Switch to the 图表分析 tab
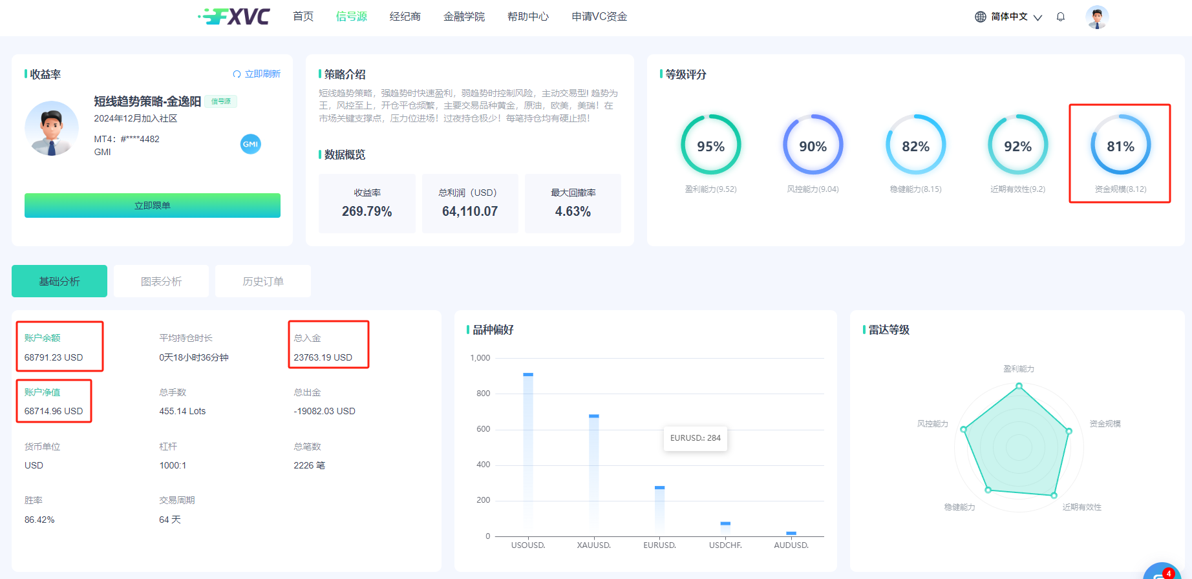 coord(162,281)
